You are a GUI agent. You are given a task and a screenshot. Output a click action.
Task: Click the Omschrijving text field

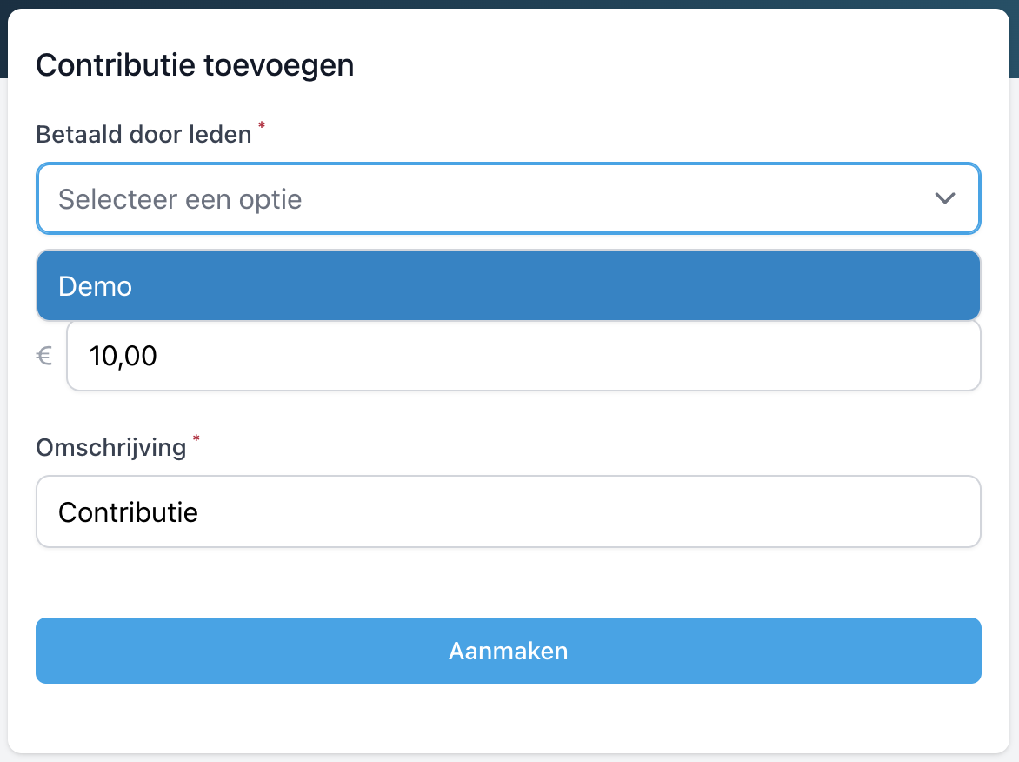(508, 511)
